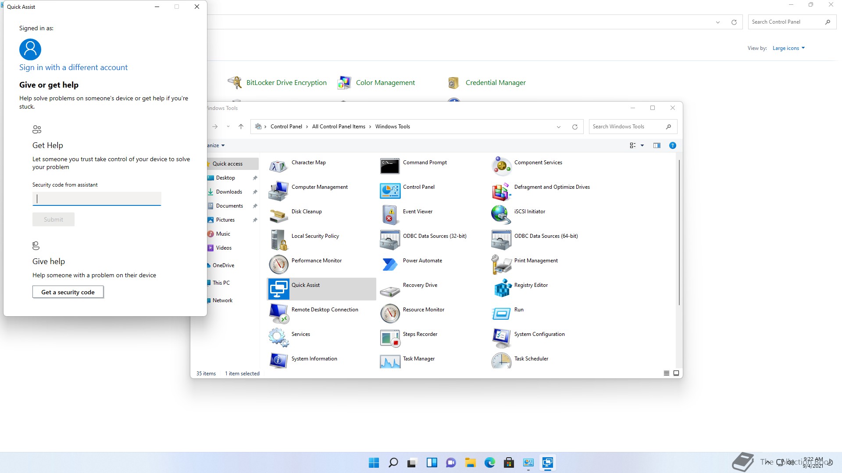This screenshot has width=842, height=473.
Task: Open Local Security Policy icon
Action: 278,240
